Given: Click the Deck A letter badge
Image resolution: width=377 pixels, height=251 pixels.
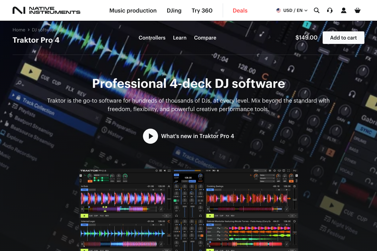Looking at the screenshot, I should point(169,186).
